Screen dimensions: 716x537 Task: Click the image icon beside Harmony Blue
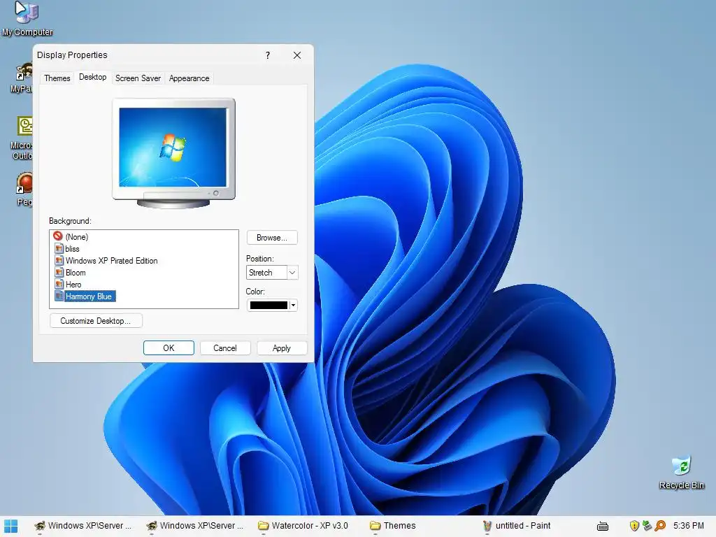pos(59,296)
